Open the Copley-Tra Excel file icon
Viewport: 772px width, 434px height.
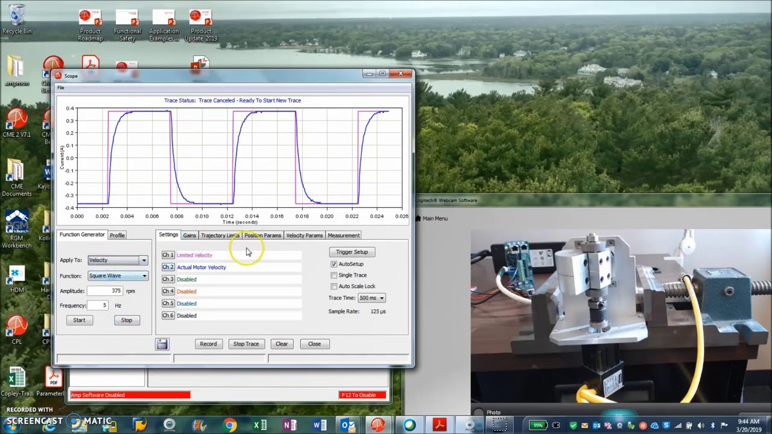tap(17, 382)
